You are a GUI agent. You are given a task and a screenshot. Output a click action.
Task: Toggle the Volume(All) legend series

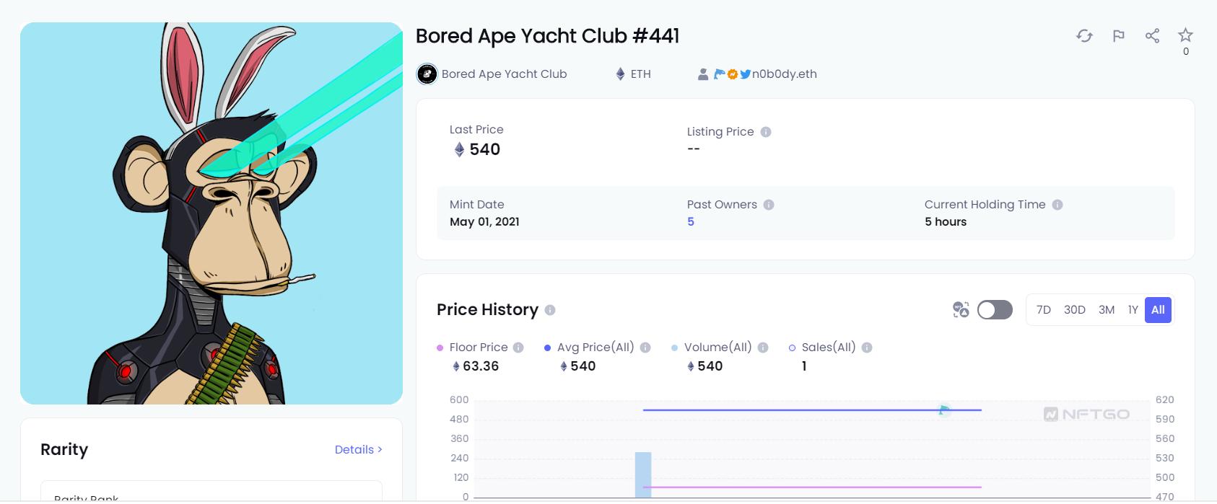coord(717,348)
